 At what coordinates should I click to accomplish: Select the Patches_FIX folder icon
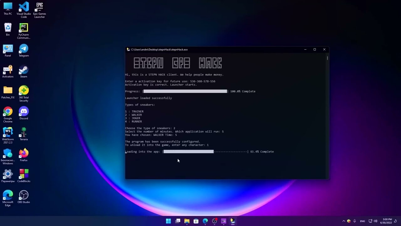(x=8, y=93)
